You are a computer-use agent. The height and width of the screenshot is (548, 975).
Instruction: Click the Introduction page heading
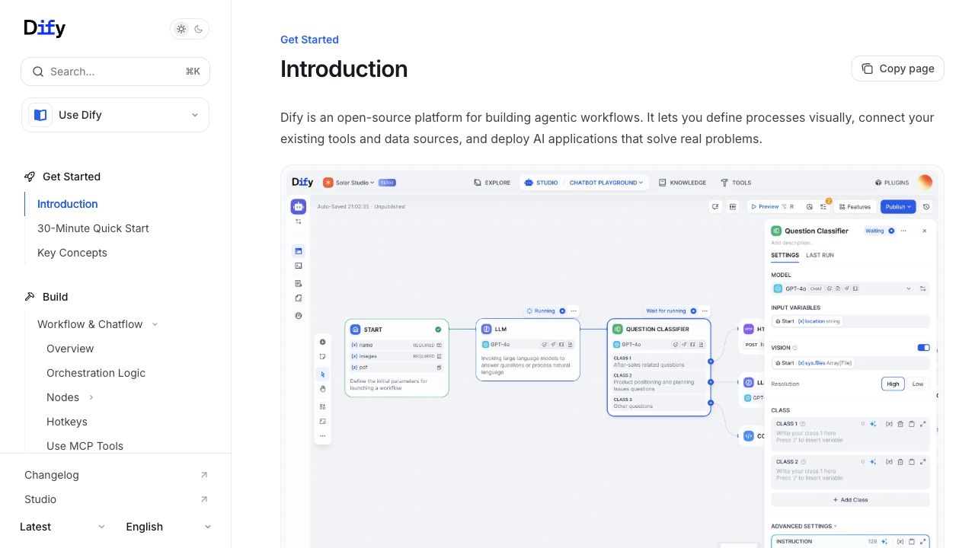(344, 69)
